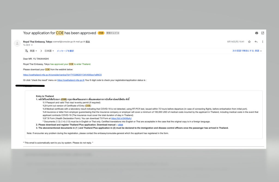
Task: Click the arrow between 英語 and 日本語
Action: [41, 51]
